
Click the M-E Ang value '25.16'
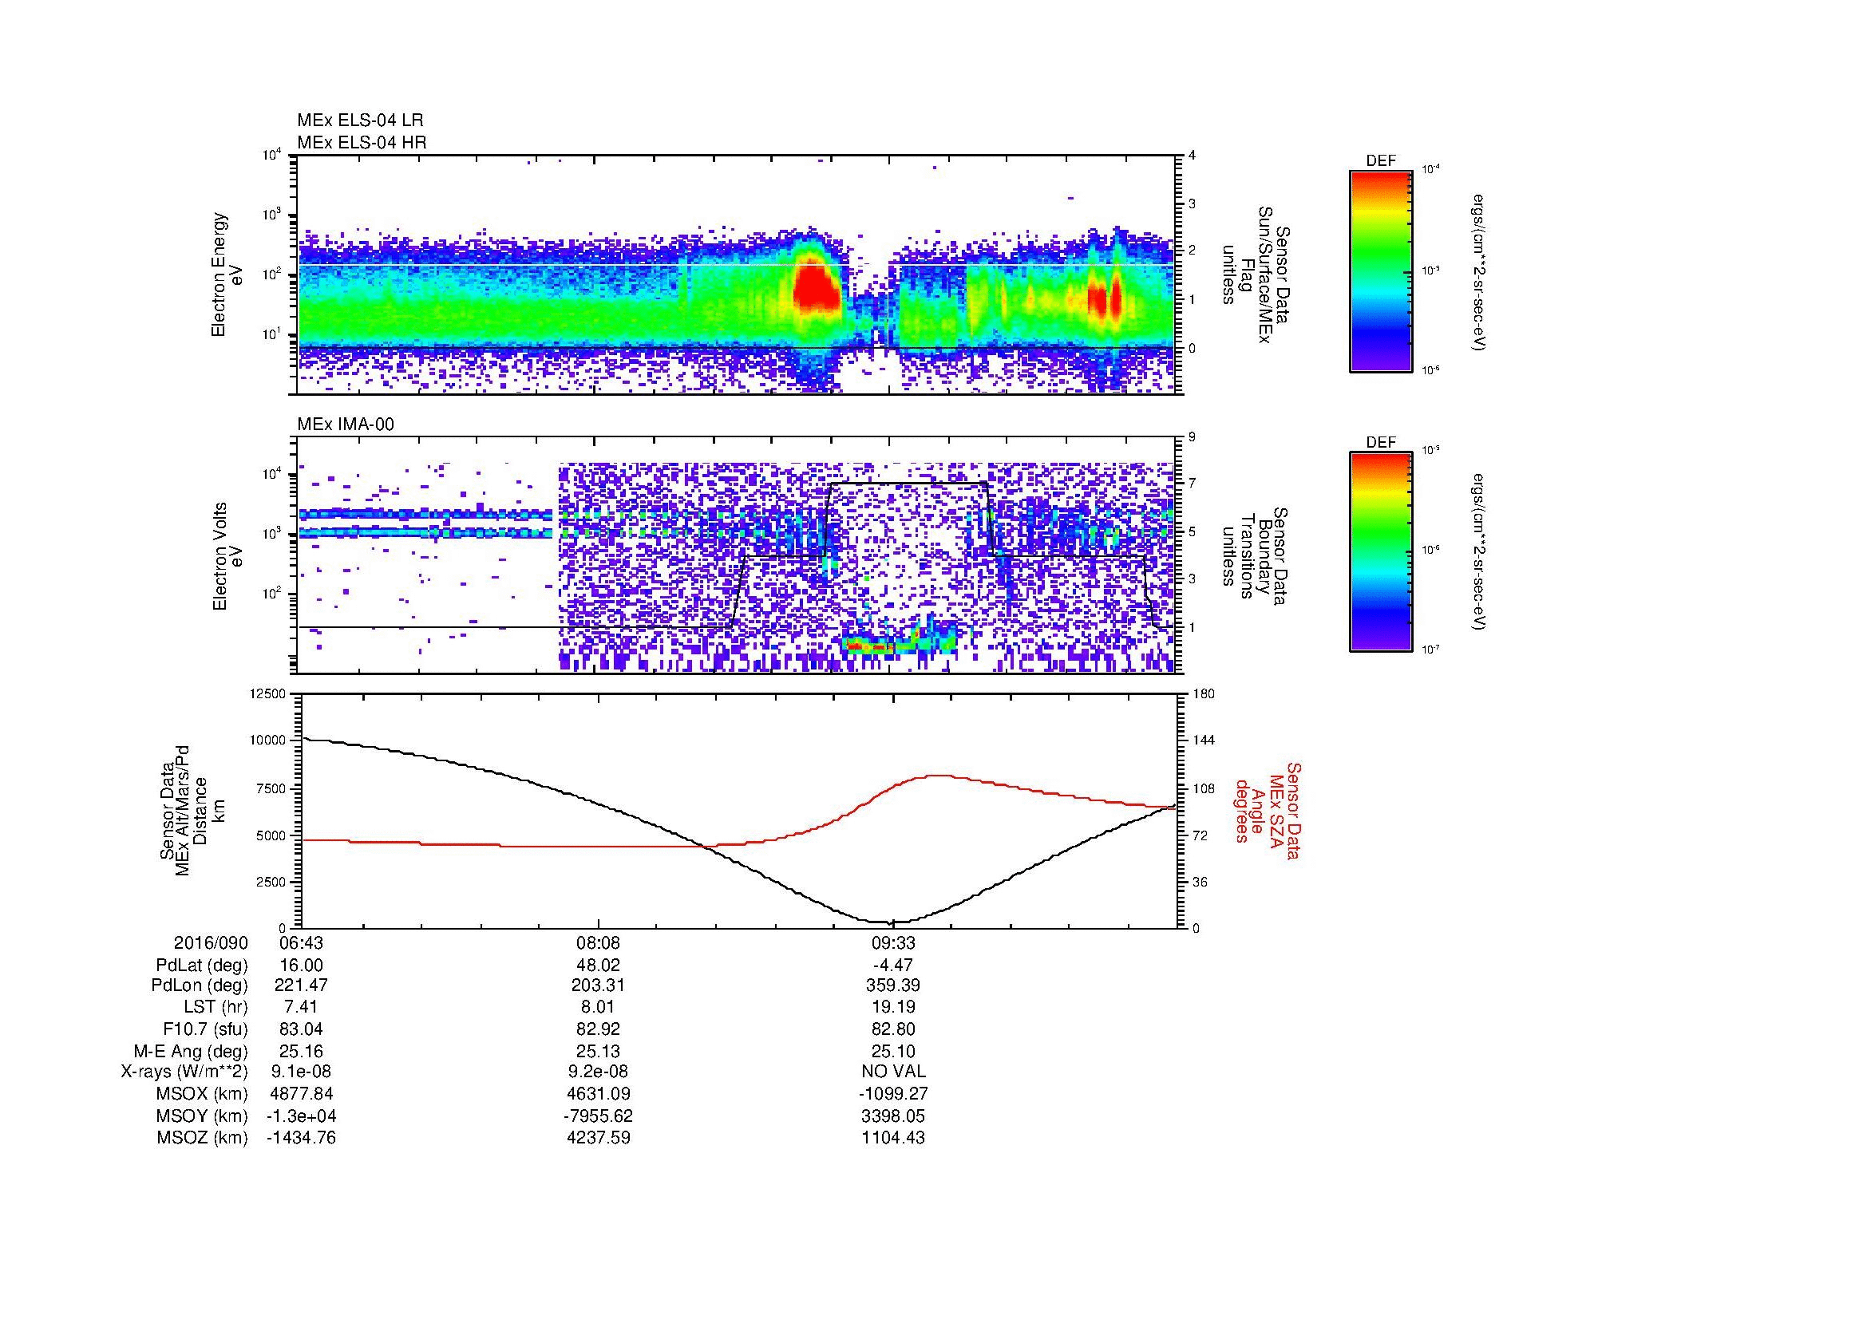(x=301, y=1051)
